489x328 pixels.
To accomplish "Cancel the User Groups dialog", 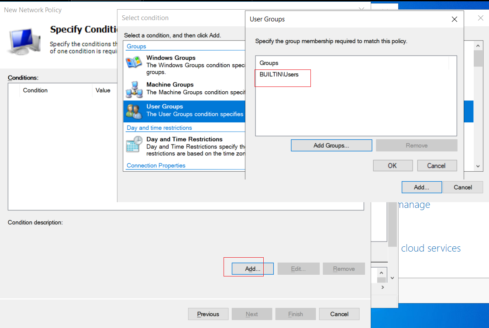I will [437, 166].
